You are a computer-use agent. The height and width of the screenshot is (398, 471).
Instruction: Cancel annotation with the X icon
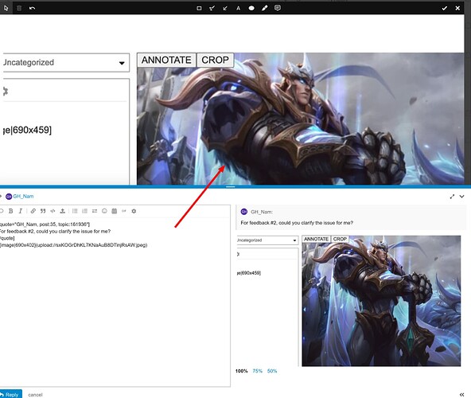click(457, 8)
